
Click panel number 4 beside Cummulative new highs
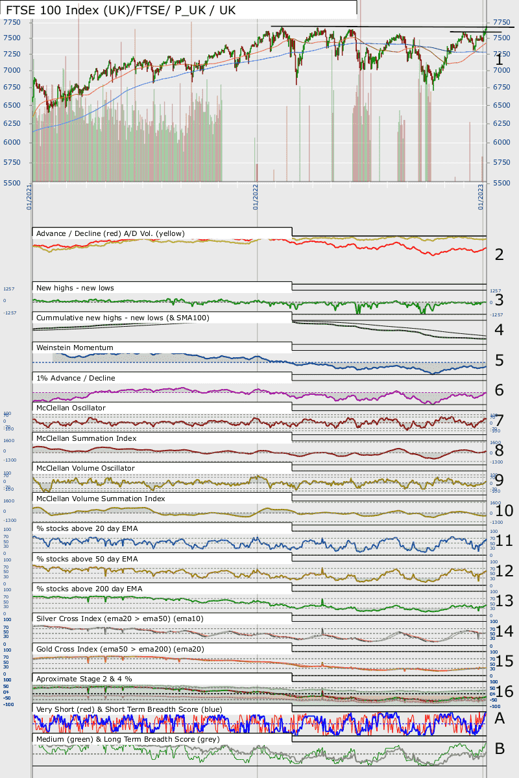pyautogui.click(x=499, y=330)
